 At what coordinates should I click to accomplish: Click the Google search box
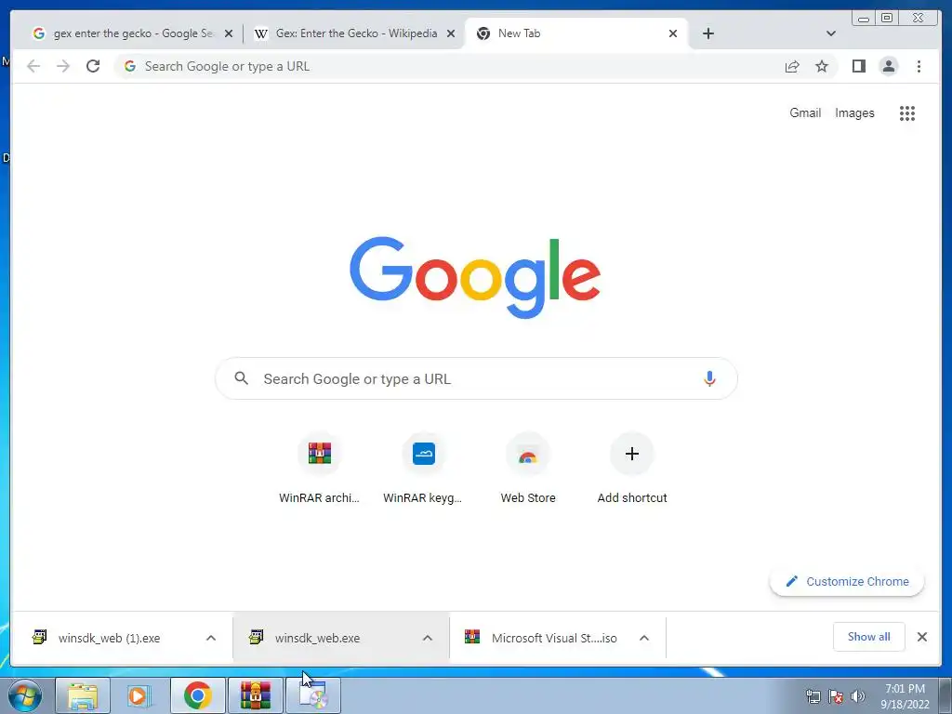coord(476,378)
